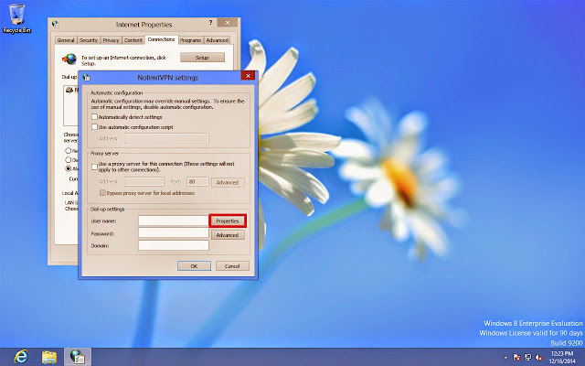Click the Internet options taskbar icon

pos(78,357)
